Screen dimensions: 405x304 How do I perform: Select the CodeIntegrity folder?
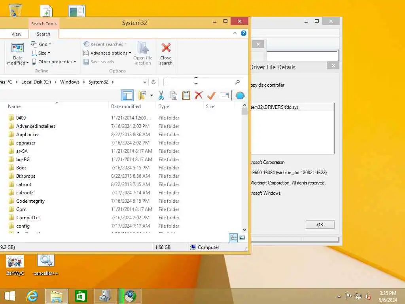pyautogui.click(x=30, y=201)
